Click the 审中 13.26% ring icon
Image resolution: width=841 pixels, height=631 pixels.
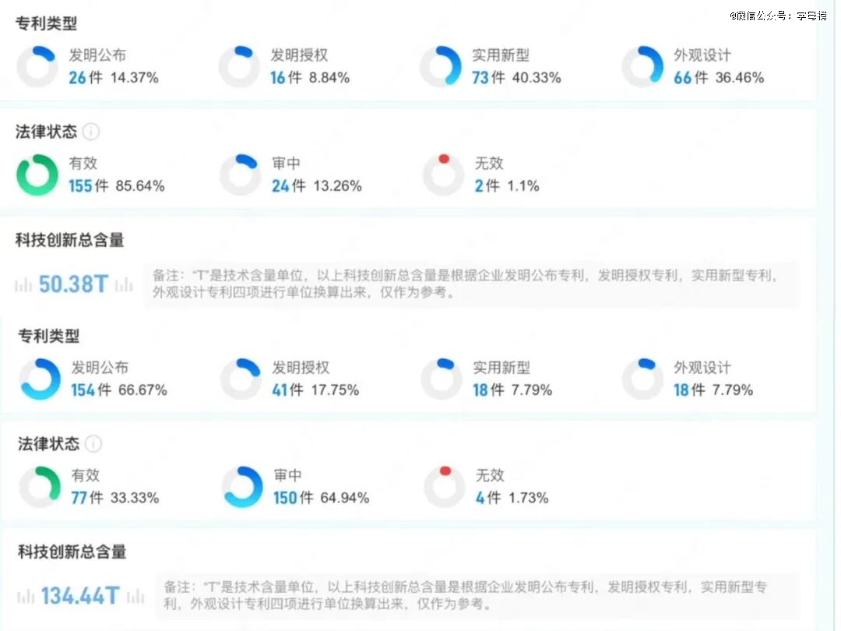click(x=239, y=175)
